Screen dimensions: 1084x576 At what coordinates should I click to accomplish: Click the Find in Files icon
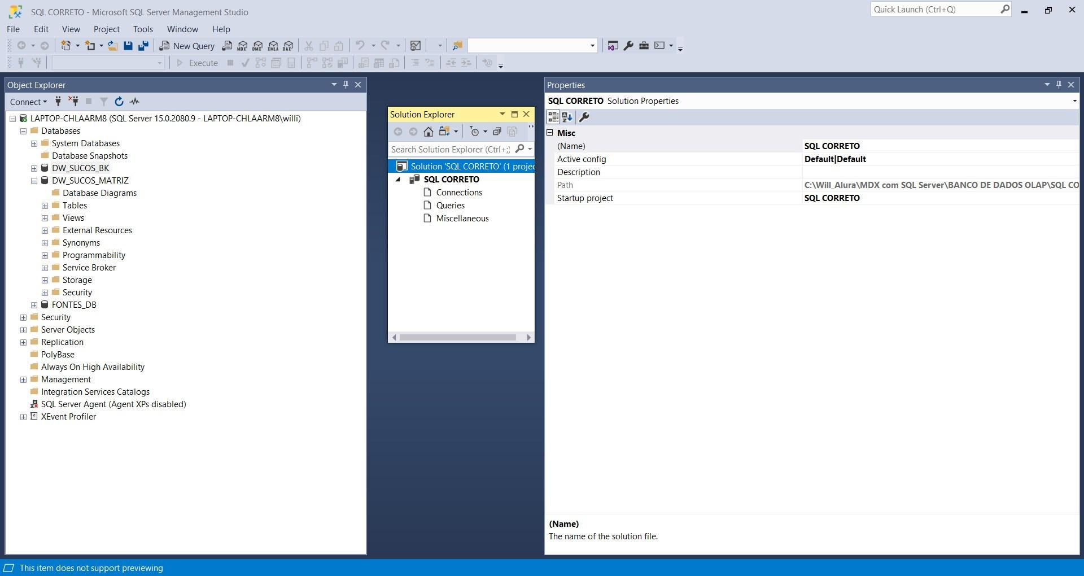(457, 46)
